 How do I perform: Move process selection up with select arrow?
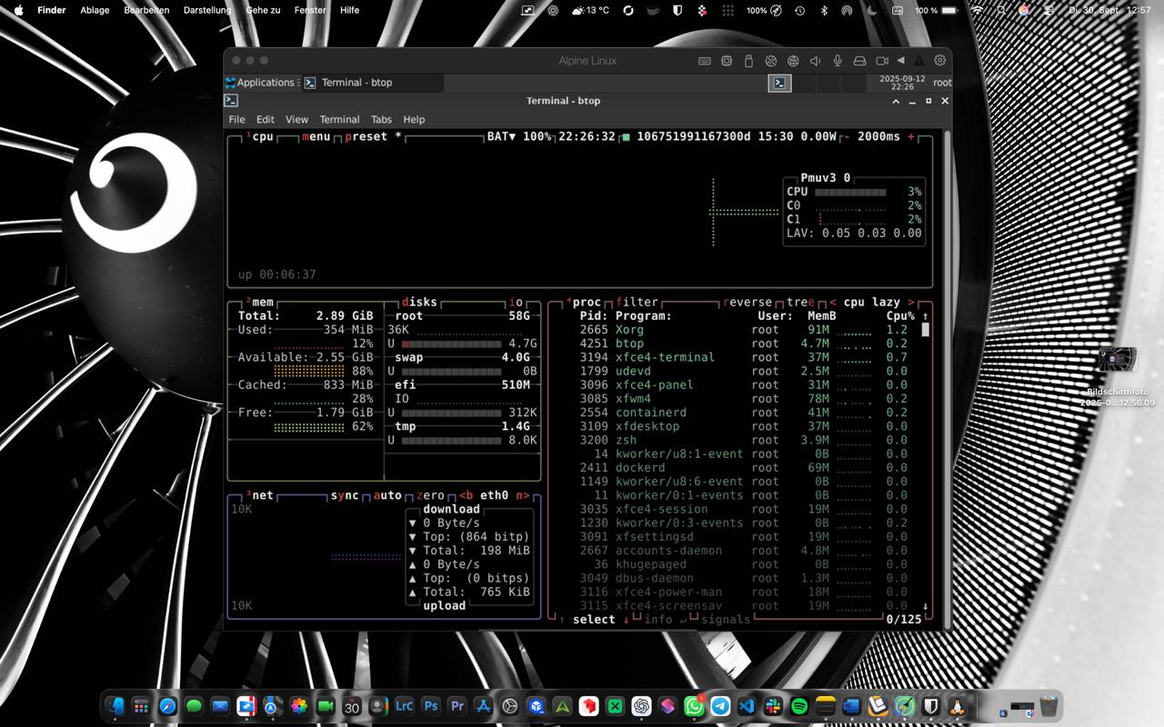(x=562, y=620)
